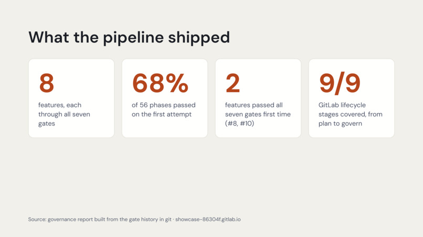
Task: Select the large number 8 figure
Action: (47, 83)
